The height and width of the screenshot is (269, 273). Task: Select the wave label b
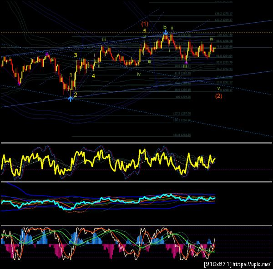(165, 27)
